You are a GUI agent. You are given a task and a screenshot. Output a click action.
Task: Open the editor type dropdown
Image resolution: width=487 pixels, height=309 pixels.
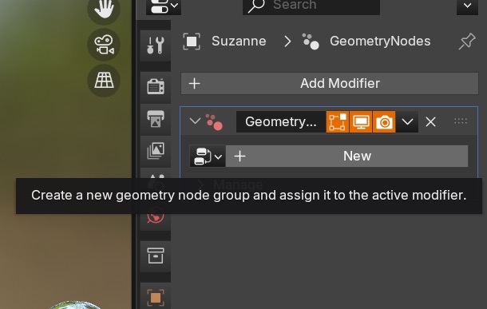pyautogui.click(x=164, y=6)
